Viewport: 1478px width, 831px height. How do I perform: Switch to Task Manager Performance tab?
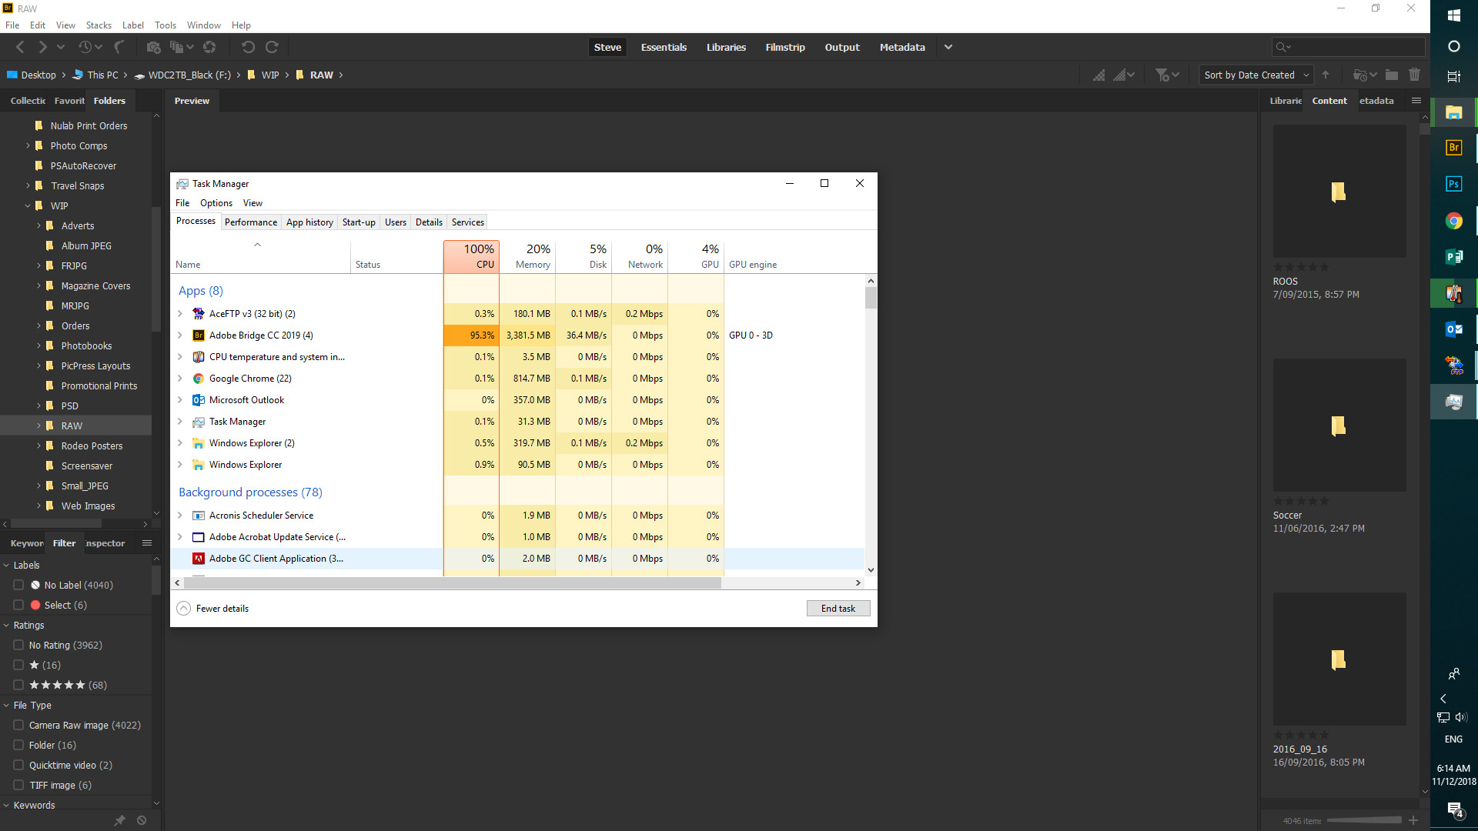pos(251,222)
